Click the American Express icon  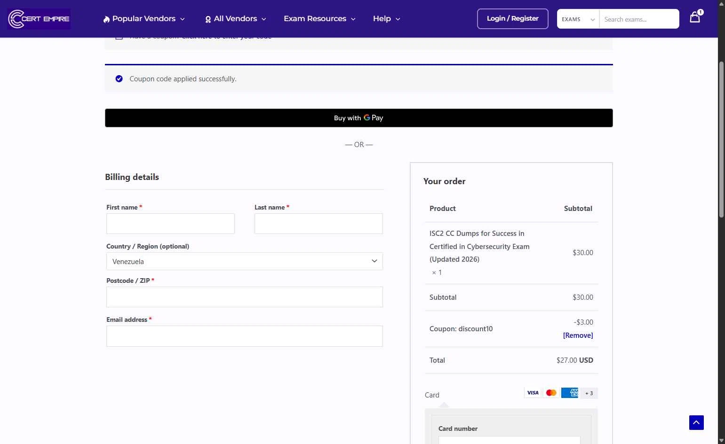click(x=570, y=393)
